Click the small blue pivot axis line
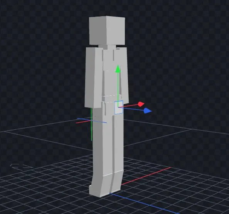 tap(92, 120)
